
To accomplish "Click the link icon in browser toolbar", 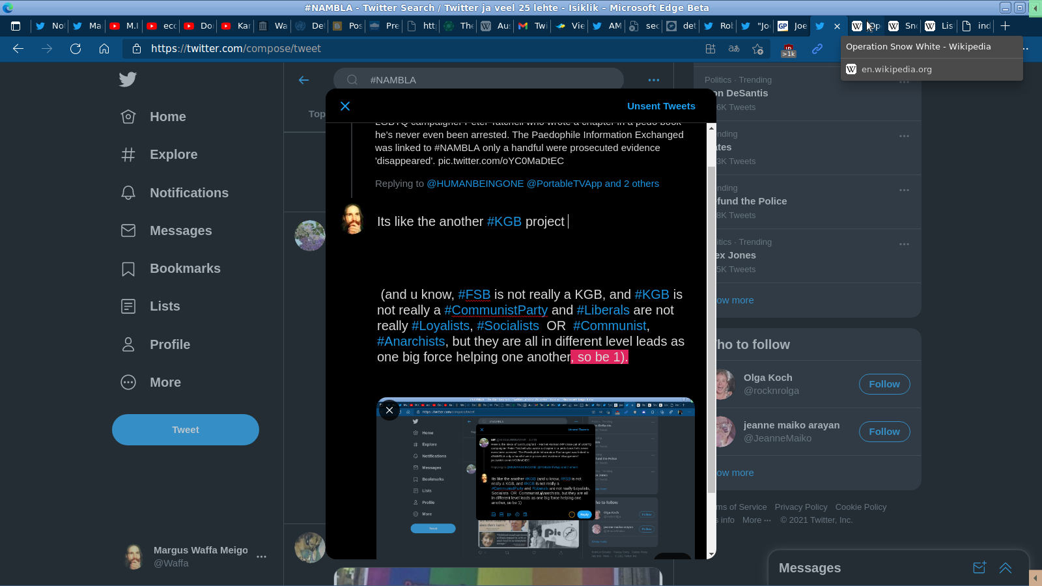I will pos(817,49).
